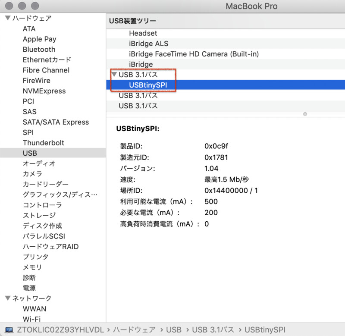Click the 製造元ID value 0x1781
This screenshot has width=345, height=336.
tap(216, 157)
